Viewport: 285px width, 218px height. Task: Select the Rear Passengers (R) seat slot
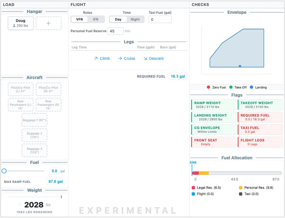[48, 105]
